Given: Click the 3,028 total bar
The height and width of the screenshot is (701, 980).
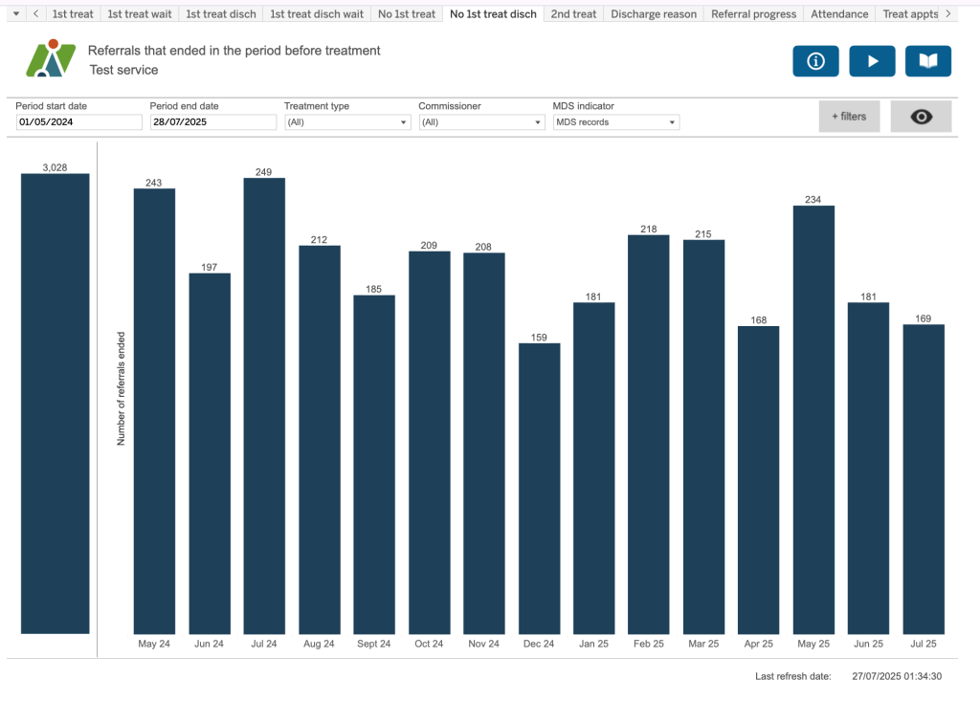Looking at the screenshot, I should (x=56, y=403).
